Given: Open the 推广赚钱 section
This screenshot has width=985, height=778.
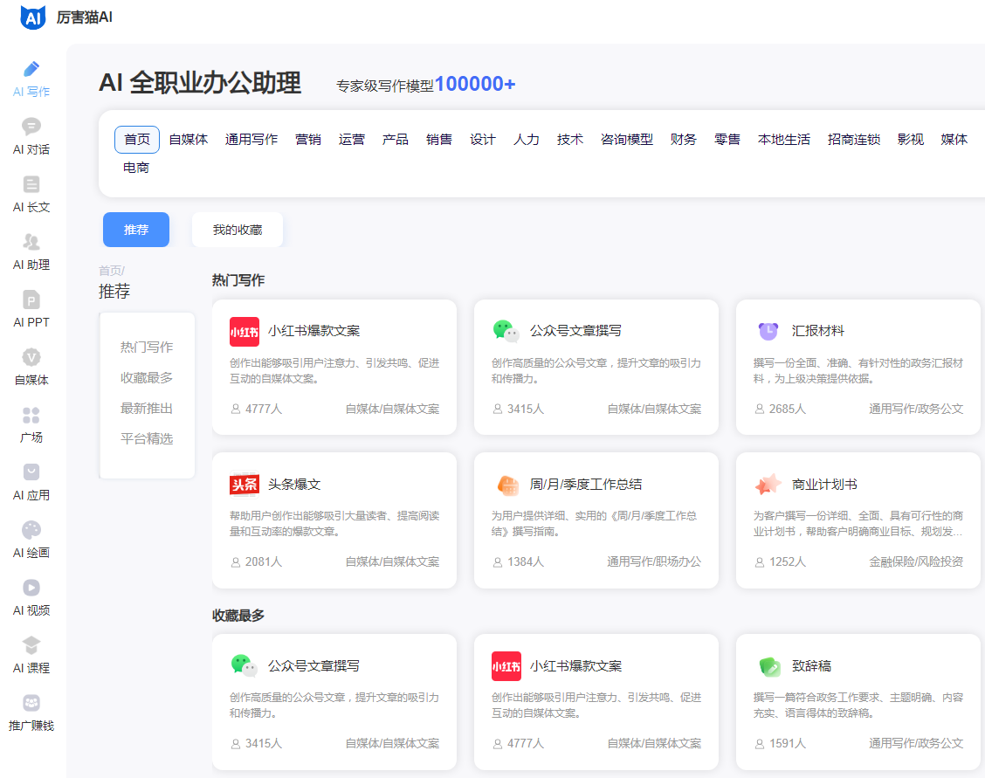Looking at the screenshot, I should [x=31, y=714].
